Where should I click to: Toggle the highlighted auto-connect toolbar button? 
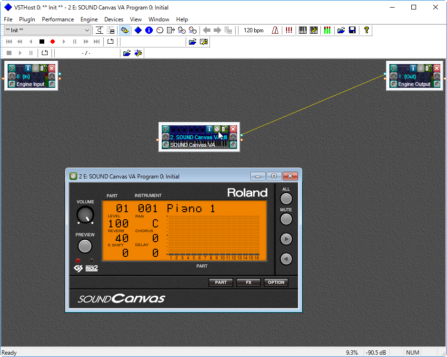coord(124,30)
